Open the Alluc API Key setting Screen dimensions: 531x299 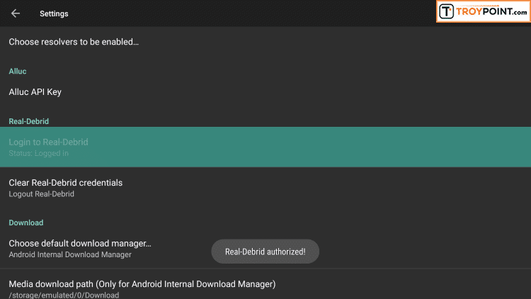pyautogui.click(x=265, y=92)
